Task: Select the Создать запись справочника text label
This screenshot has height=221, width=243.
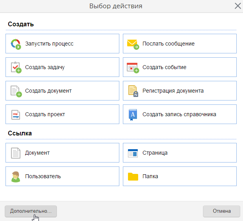Action: pyautogui.click(x=179, y=115)
